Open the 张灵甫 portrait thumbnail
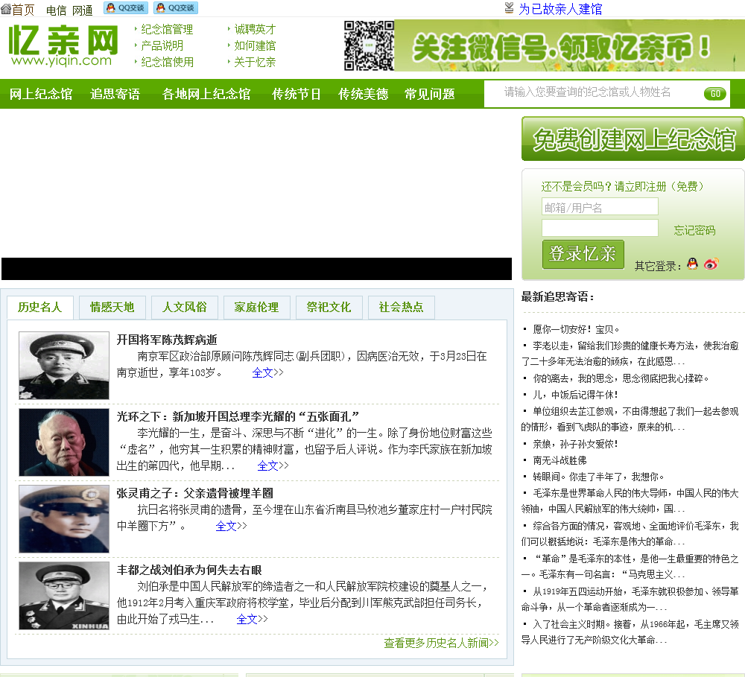 click(x=64, y=519)
